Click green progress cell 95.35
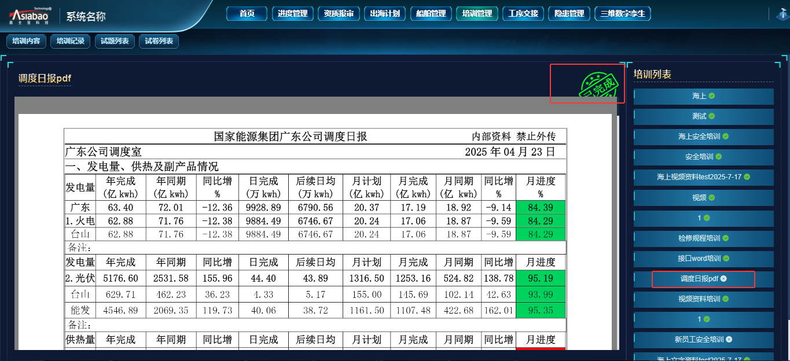This screenshot has height=361, width=790. coord(541,310)
